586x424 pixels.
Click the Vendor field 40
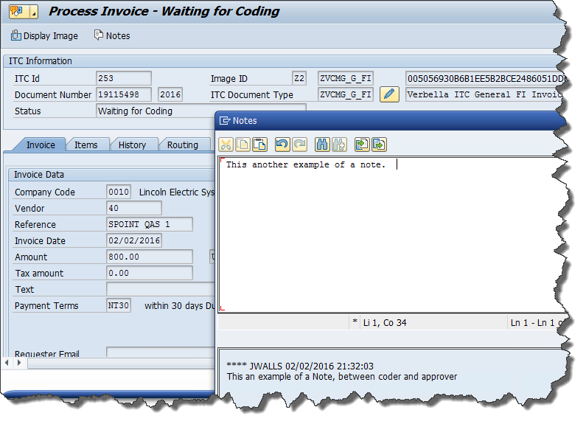(x=134, y=208)
